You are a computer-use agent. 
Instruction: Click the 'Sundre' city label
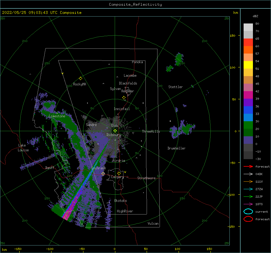91,125
